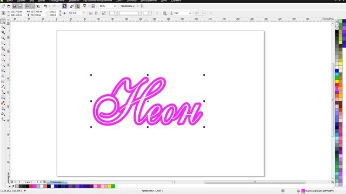Expand the status bar coordinates arrow
This screenshot has width=346, height=194.
tap(25, 190)
